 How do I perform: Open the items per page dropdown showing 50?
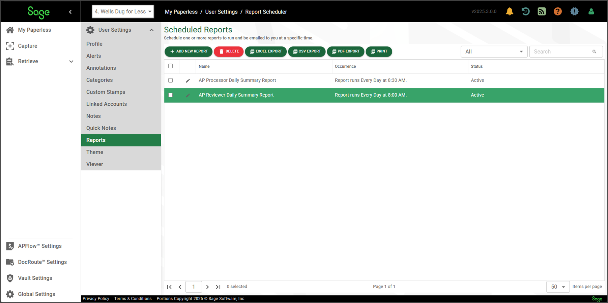click(558, 287)
